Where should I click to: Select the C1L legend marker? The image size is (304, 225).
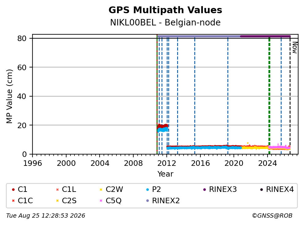57,189
